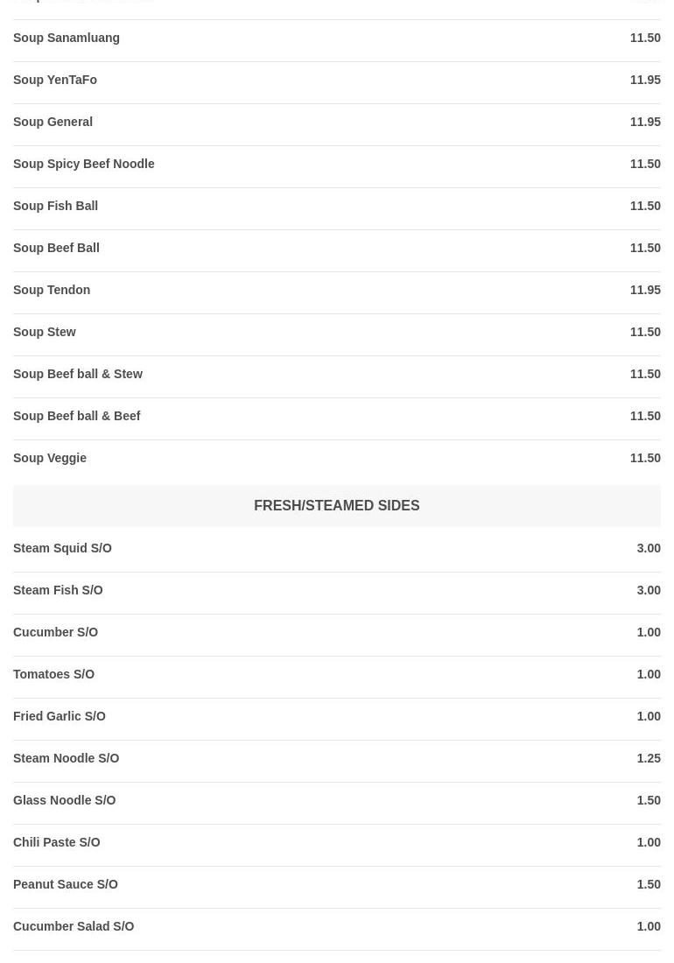Viewport: 674px width, 963px height.
Task: Select the Steam Fish S/O side
Action: [x=58, y=591]
